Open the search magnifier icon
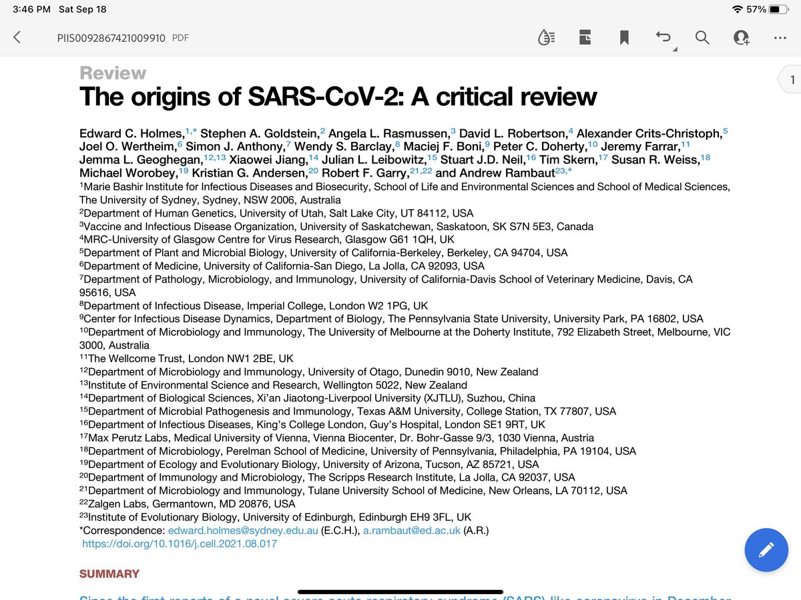 [x=702, y=38]
